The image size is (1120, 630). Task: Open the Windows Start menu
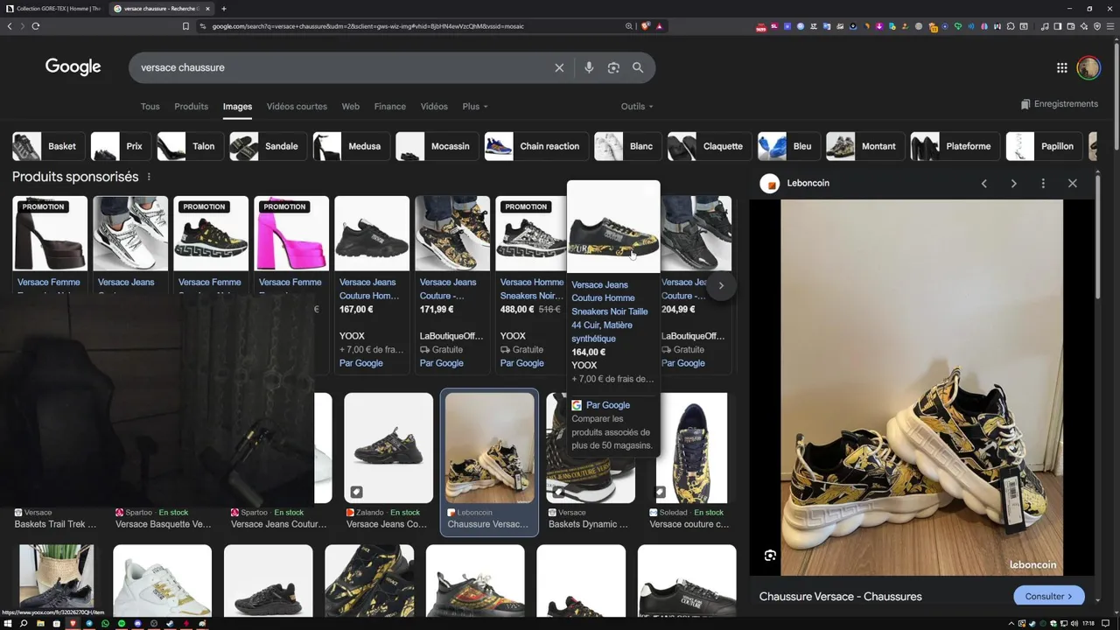pos(8,624)
